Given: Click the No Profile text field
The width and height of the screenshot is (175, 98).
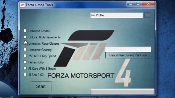Looking at the screenshot, I should [x=116, y=15].
